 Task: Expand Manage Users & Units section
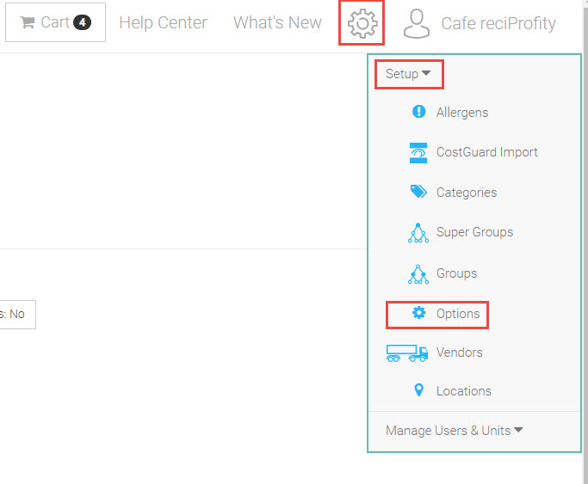point(454,431)
